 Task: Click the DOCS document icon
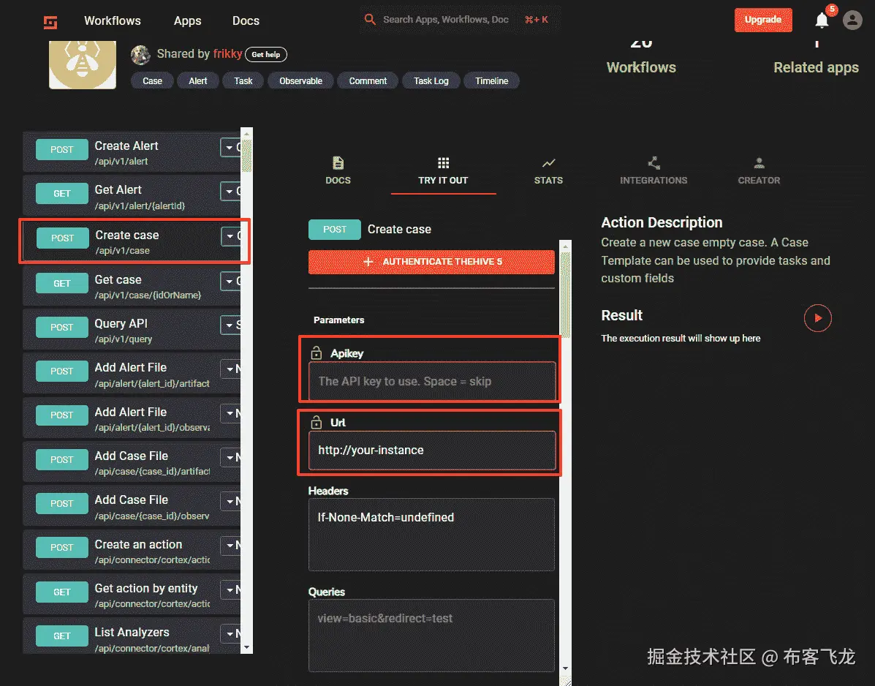(337, 164)
